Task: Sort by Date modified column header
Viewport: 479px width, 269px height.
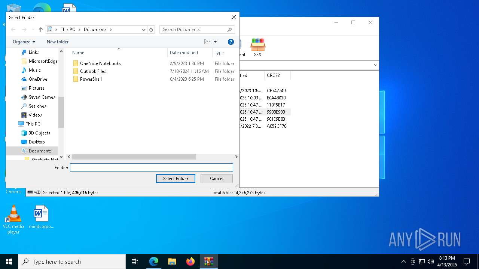Action: click(x=190, y=53)
